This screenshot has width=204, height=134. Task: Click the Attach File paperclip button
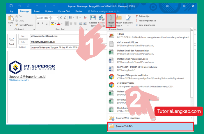pos(111,21)
